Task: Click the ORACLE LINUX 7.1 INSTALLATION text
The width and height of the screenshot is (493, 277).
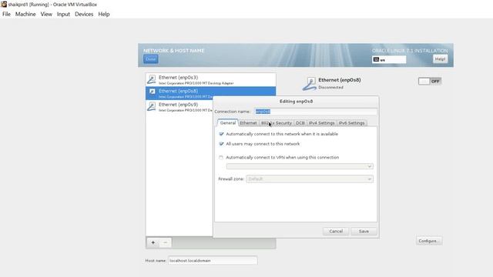Action: tap(410, 51)
